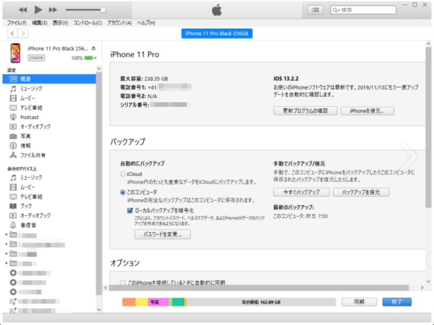Click the fast forward button
Viewport: 434px width, 325px height.
click(x=53, y=10)
